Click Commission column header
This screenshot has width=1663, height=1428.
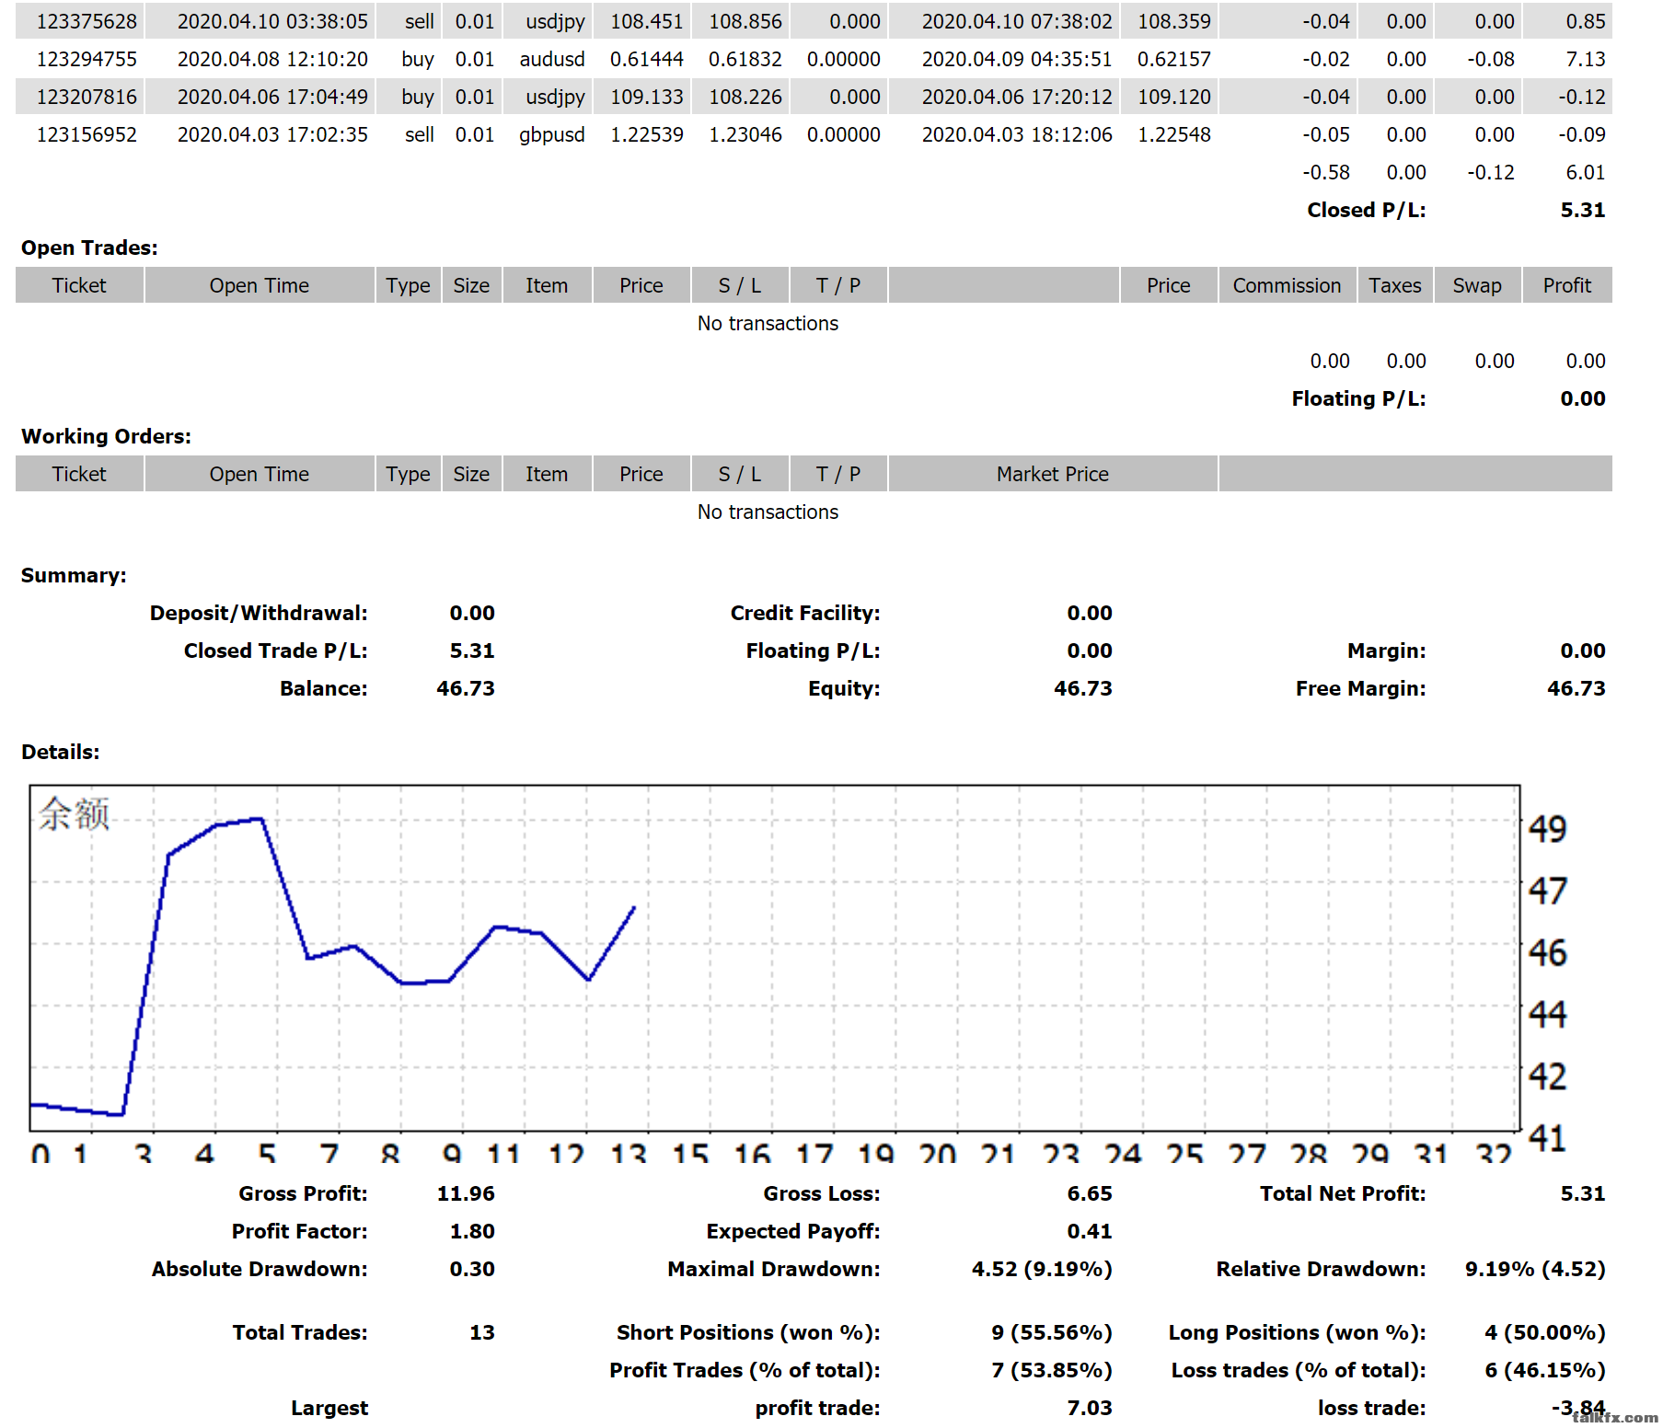(1287, 285)
